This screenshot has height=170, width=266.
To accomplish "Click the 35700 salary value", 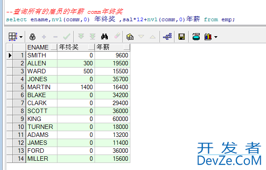I will click(x=113, y=79).
